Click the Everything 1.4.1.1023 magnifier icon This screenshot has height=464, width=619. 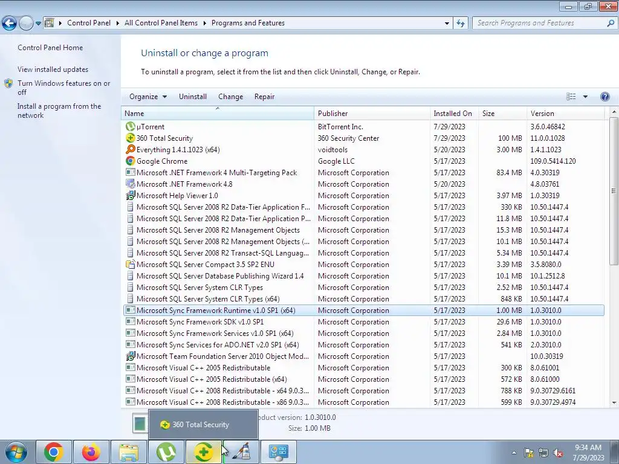131,150
